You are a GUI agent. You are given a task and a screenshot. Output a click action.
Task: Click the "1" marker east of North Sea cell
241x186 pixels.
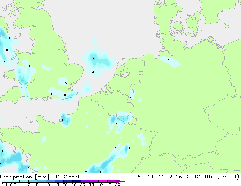point(106,60)
